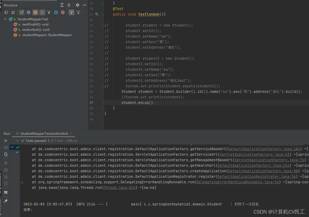Click the Stop square button in Run panel
This screenshot has width=309, height=217.
(6, 163)
